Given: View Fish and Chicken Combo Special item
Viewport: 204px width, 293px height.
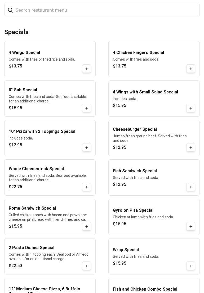Looking at the screenshot, I should 145,289.
